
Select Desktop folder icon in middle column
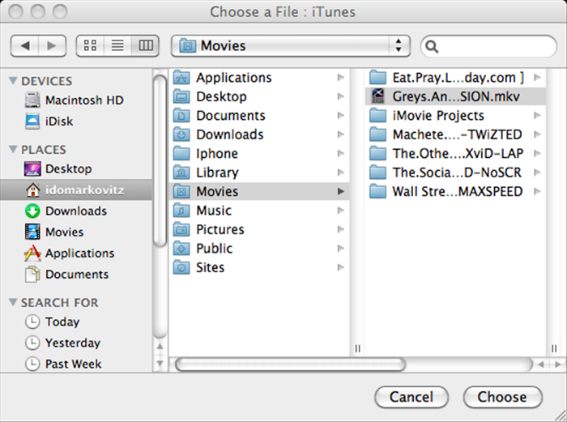(x=181, y=96)
